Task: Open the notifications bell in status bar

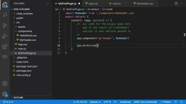Action: coord(181,102)
